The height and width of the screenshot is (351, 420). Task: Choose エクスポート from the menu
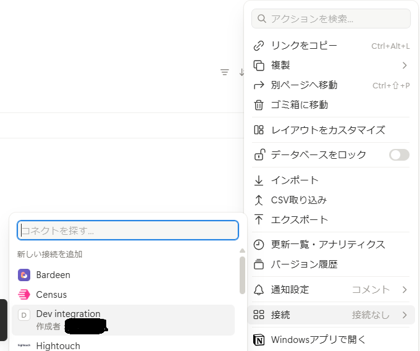(x=300, y=220)
